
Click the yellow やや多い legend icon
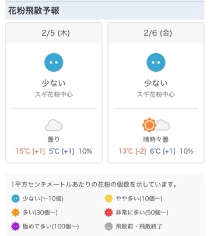click(108, 199)
